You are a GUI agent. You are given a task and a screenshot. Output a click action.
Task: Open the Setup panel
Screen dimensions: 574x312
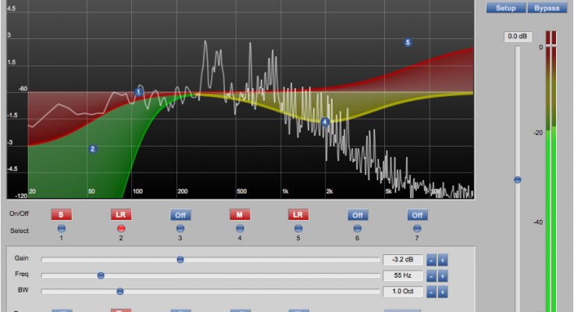tap(506, 8)
